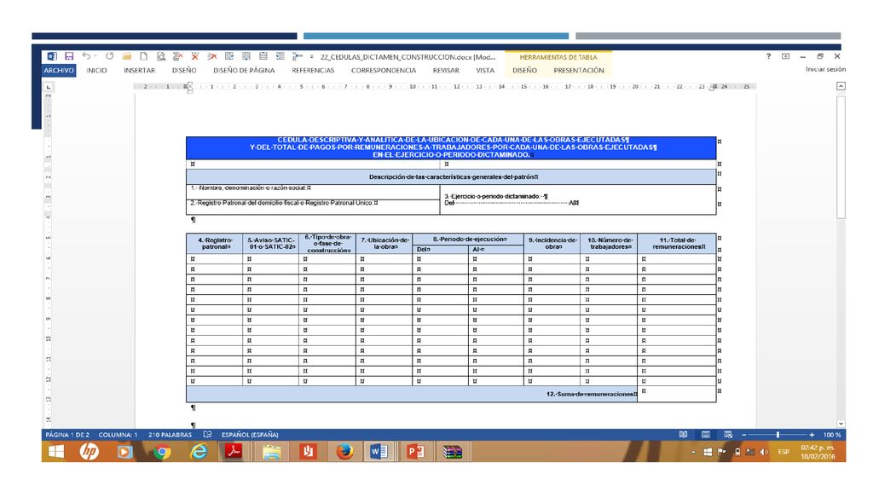The width and height of the screenshot is (873, 491).
Task: Click the scroll up arrow on vertical scrollbar
Action: pos(841,86)
